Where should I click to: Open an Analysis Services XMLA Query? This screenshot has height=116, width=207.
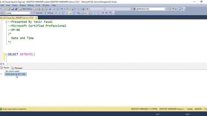[x=46, y=9]
